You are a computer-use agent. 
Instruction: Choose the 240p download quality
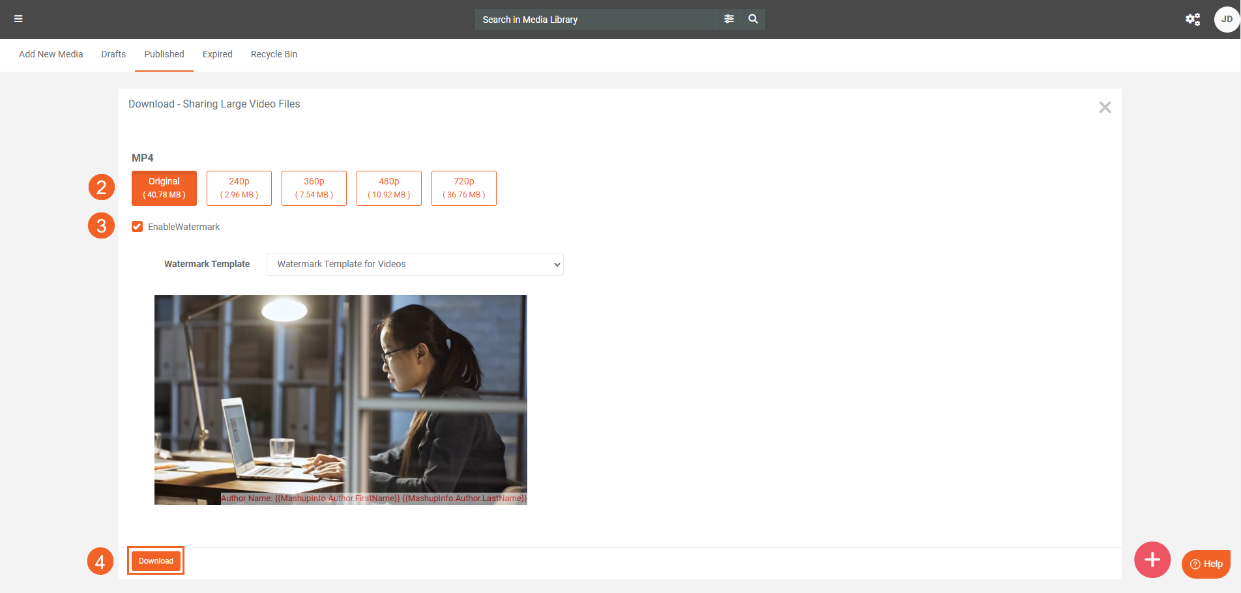(239, 188)
